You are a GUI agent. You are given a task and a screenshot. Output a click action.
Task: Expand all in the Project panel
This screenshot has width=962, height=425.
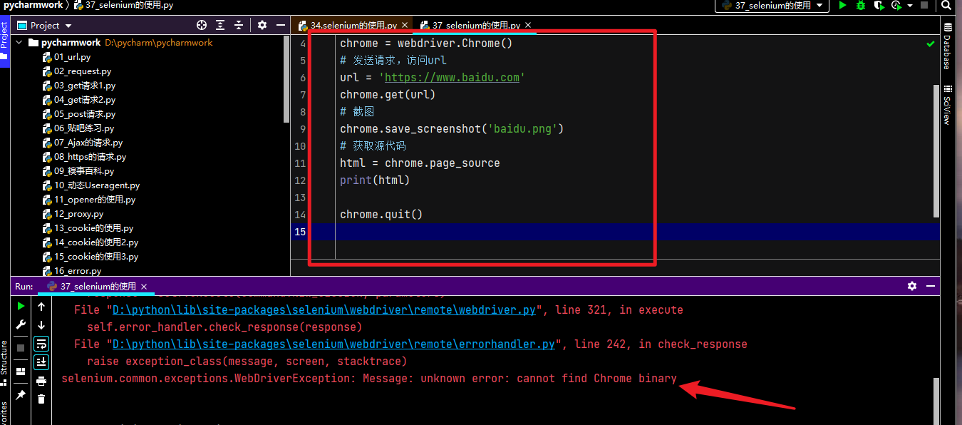click(x=221, y=25)
